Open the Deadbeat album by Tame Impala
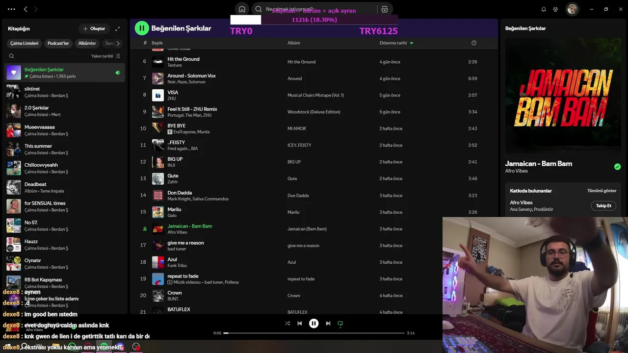Image resolution: width=628 pixels, height=353 pixels. tap(65, 187)
